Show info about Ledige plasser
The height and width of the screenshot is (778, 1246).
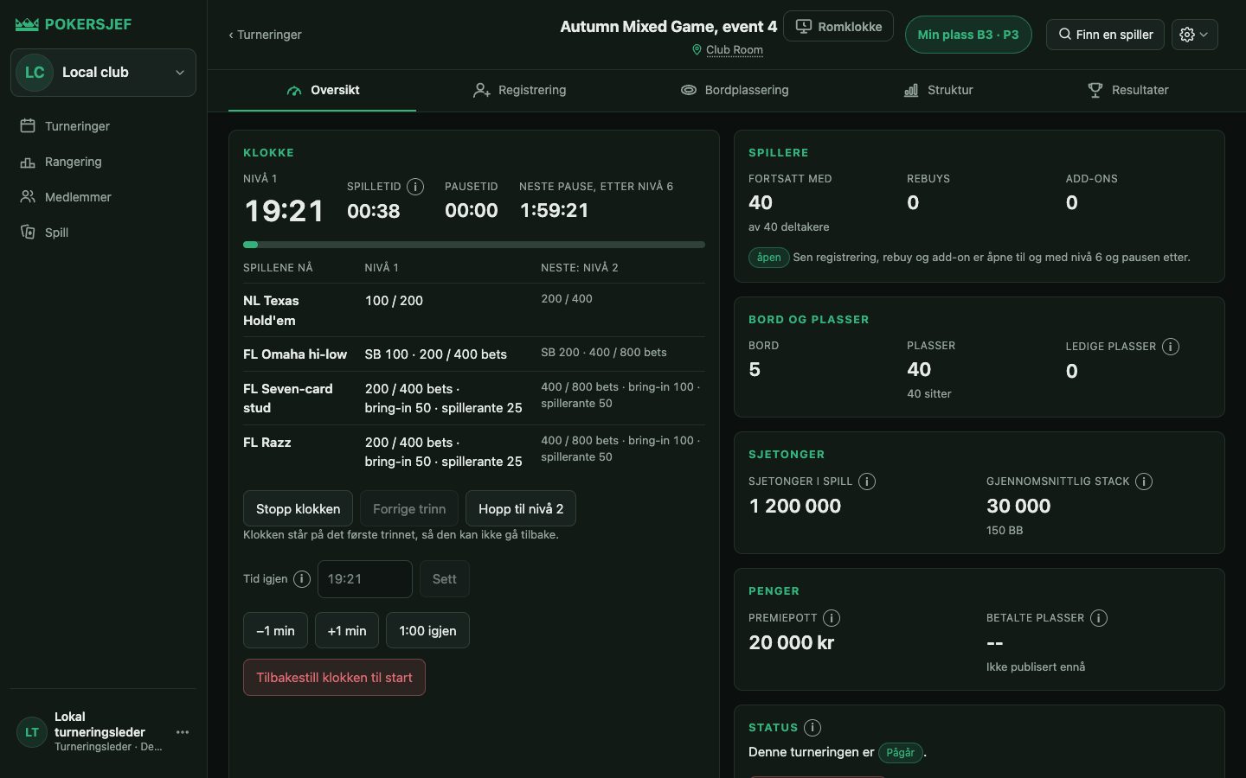tap(1171, 347)
